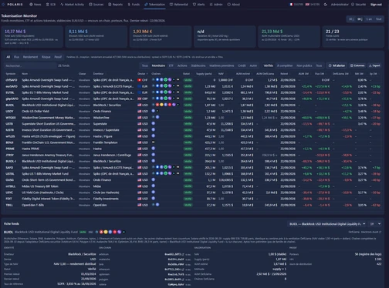Filter by Crédit class
Screen dimensions: 389x288
pyautogui.click(x=242, y=65)
